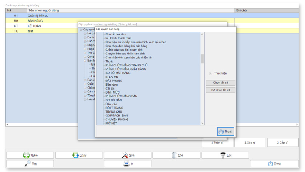This screenshot has width=305, height=172.
Task: Click the Xóa delete button with trash icon
Action: tap(177, 155)
